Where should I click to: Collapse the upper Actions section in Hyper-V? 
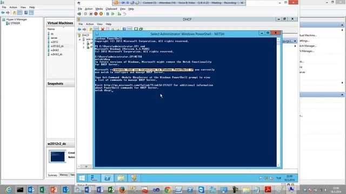pos(342,25)
